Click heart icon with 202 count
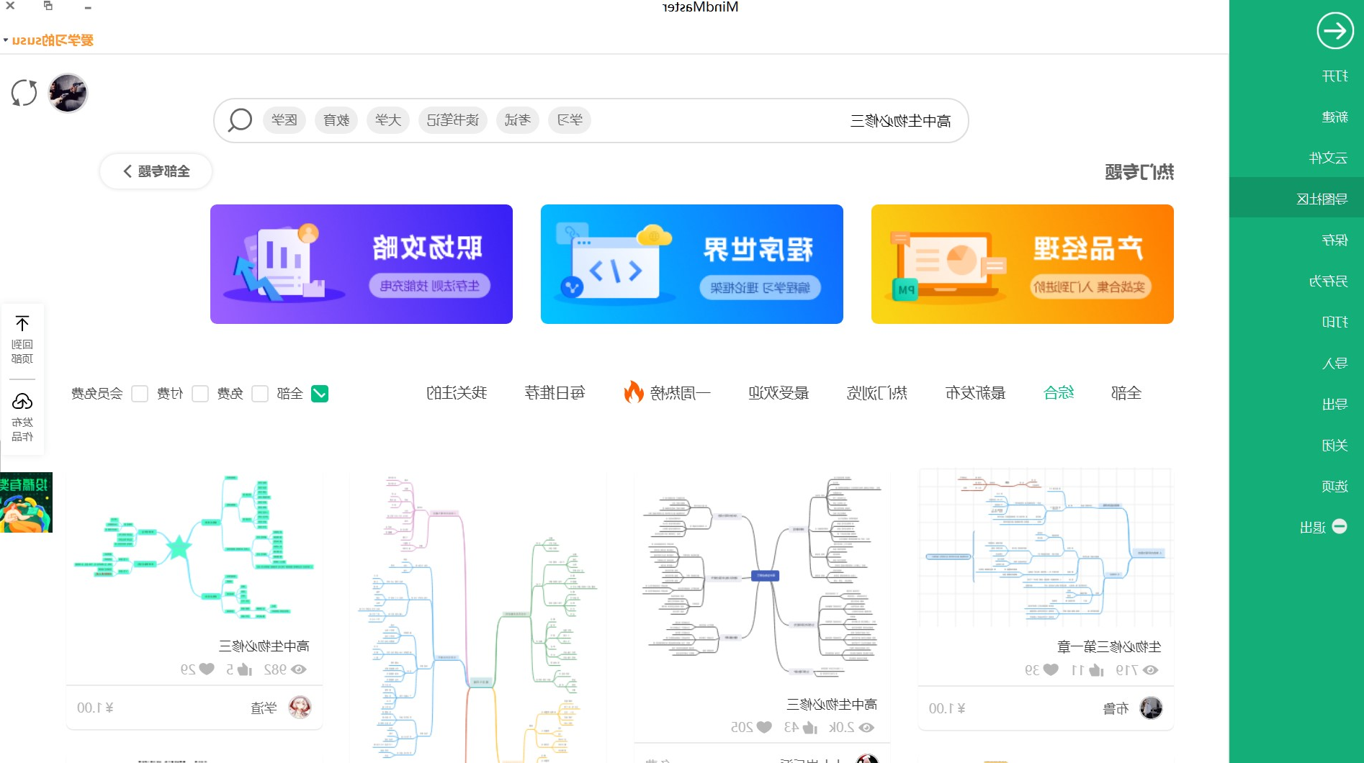The height and width of the screenshot is (763, 1364). pyautogui.click(x=764, y=727)
